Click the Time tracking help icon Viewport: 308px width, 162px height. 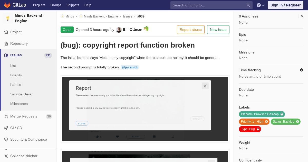[x=302, y=70]
